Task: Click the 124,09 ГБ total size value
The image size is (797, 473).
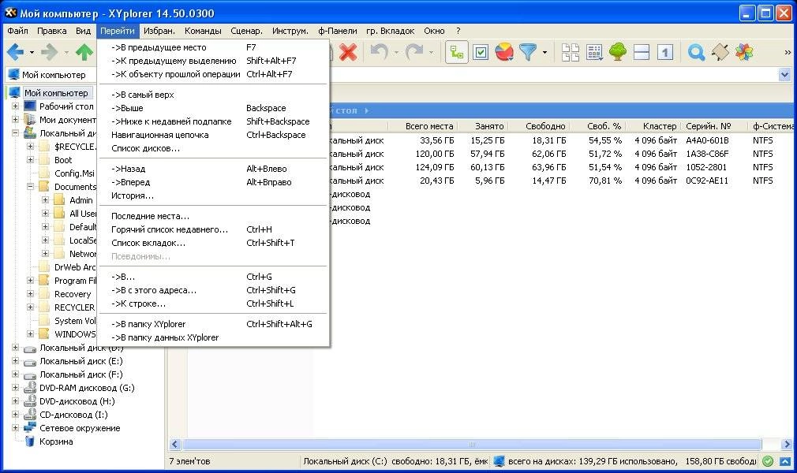Action: tap(435, 167)
